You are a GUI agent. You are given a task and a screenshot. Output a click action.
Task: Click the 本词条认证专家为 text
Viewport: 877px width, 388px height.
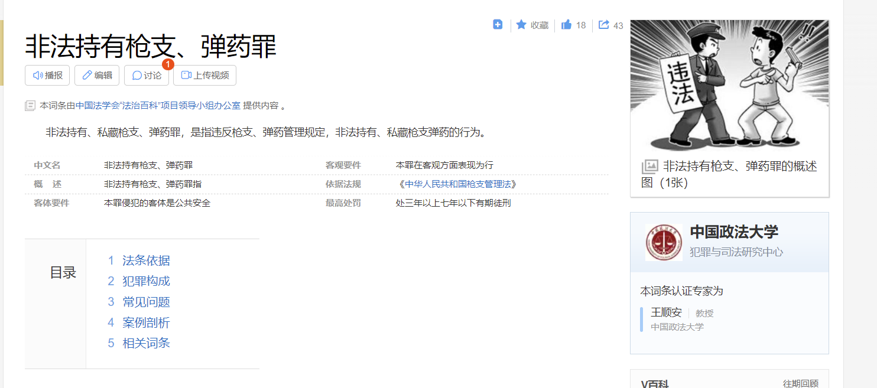click(682, 291)
